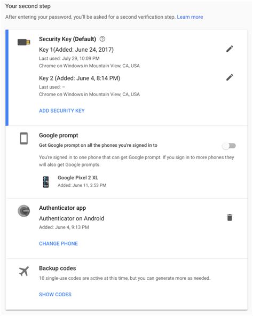Edit Key 2 using the pencil icon
This screenshot has height=316, width=253.
[x=230, y=77]
